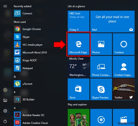138x126 pixels.
Task: Open the Groove Music tile
Action: click(101, 117)
